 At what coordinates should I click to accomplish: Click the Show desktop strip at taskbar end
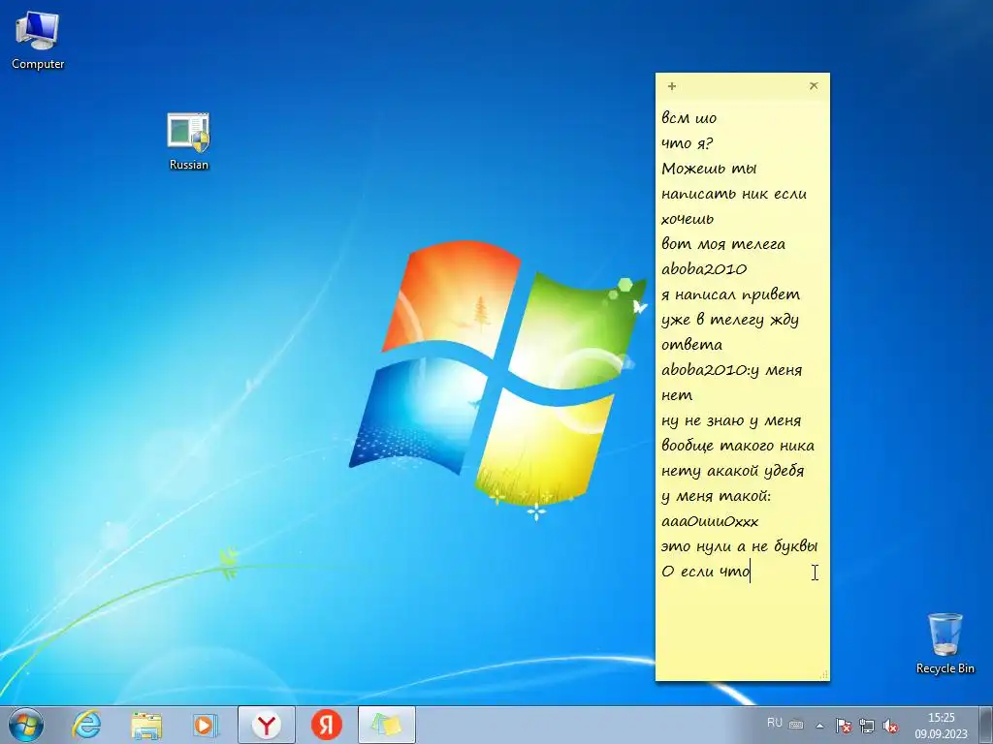point(985,725)
